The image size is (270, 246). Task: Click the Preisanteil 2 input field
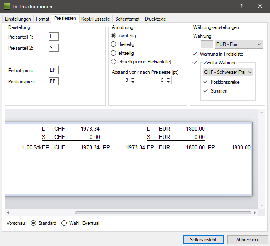coord(54,48)
